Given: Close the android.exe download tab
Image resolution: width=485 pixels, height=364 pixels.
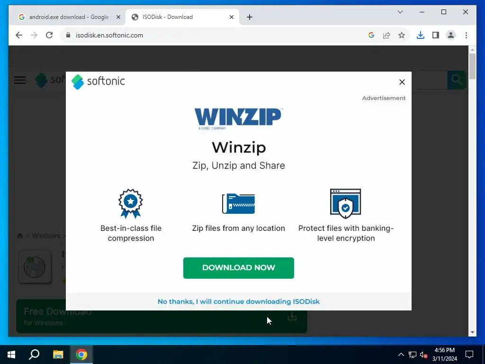Looking at the screenshot, I should pyautogui.click(x=118, y=17).
